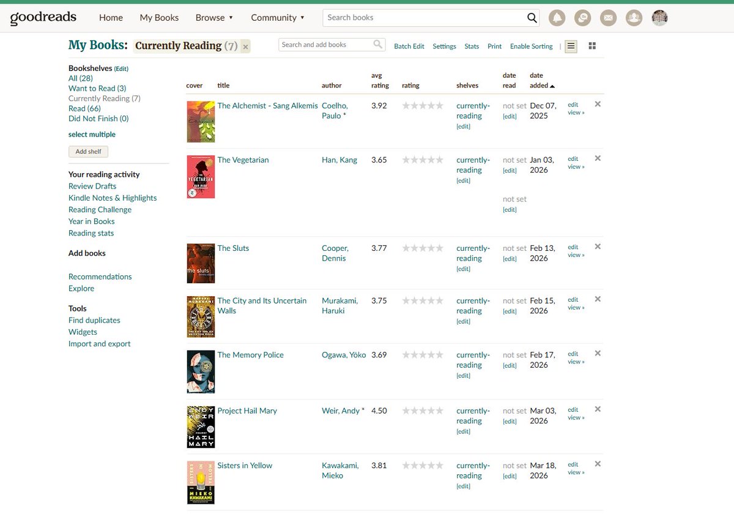Open The Memory Police title link
This screenshot has width=734, height=514.
tap(251, 355)
